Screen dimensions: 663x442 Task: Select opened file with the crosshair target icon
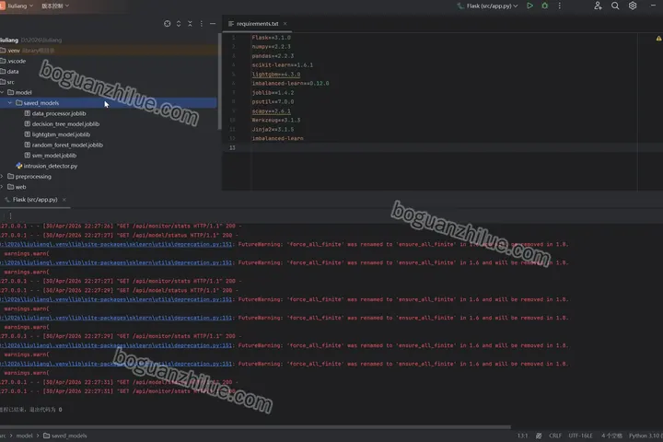pos(168,24)
